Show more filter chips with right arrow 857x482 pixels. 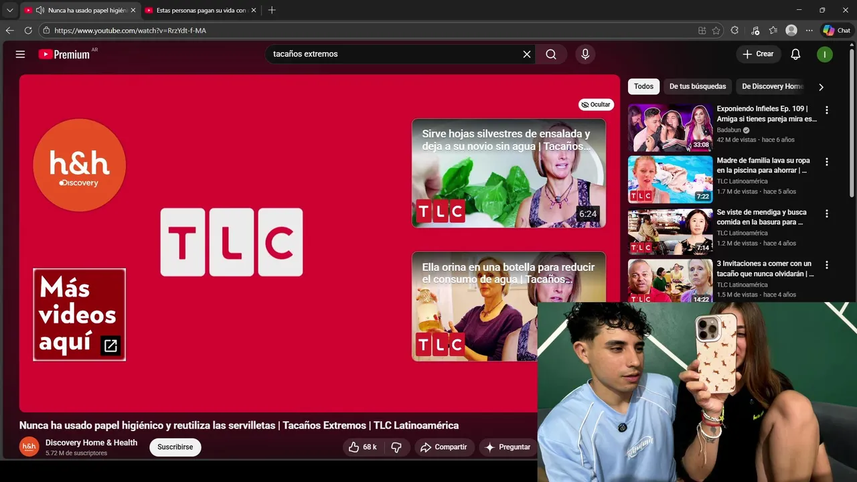821,87
